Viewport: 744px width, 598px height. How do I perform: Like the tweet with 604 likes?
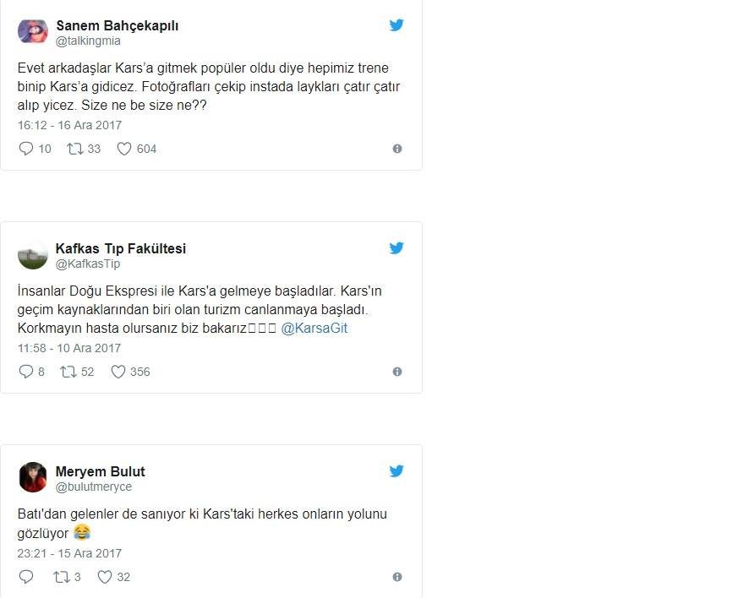[x=124, y=149]
